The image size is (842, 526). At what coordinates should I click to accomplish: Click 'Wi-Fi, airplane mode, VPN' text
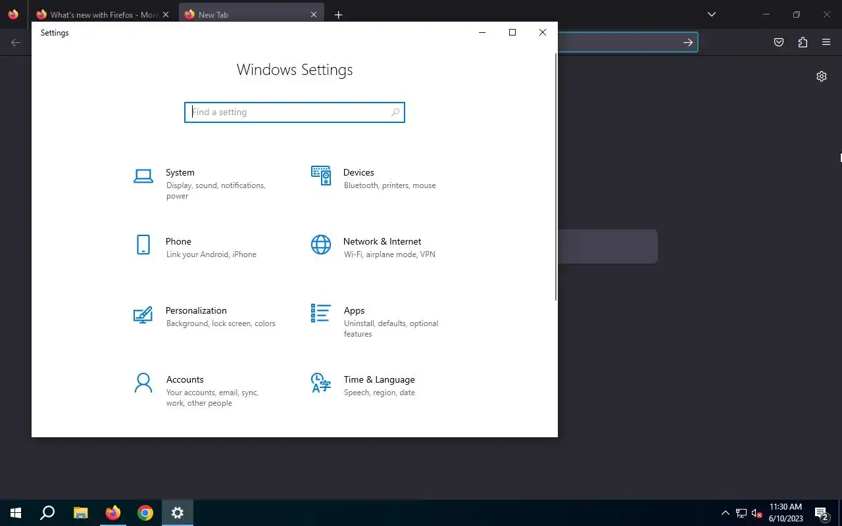click(x=389, y=254)
